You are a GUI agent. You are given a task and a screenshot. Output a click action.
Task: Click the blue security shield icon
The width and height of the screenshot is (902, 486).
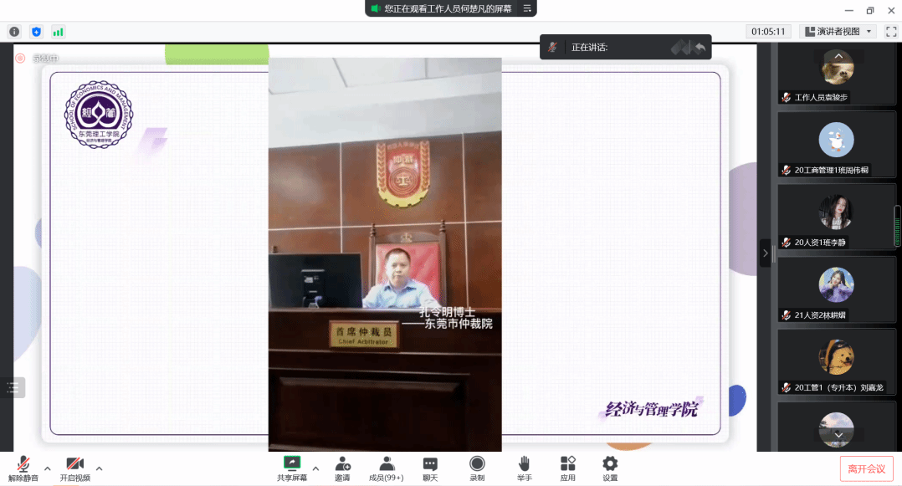click(x=36, y=32)
